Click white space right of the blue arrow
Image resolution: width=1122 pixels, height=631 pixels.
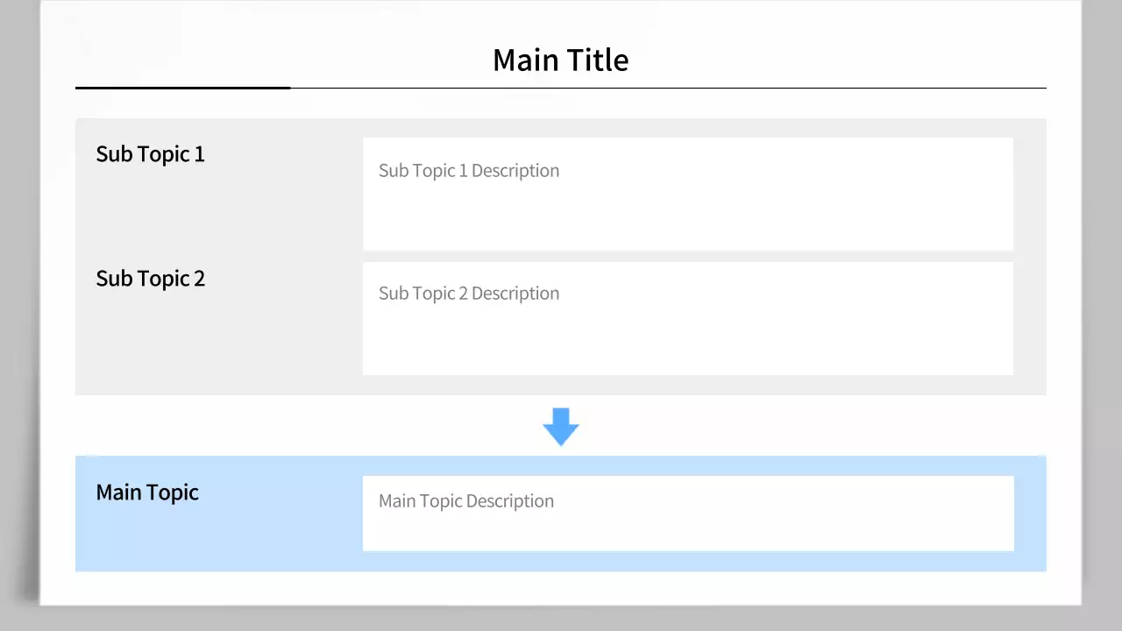(x=815, y=426)
